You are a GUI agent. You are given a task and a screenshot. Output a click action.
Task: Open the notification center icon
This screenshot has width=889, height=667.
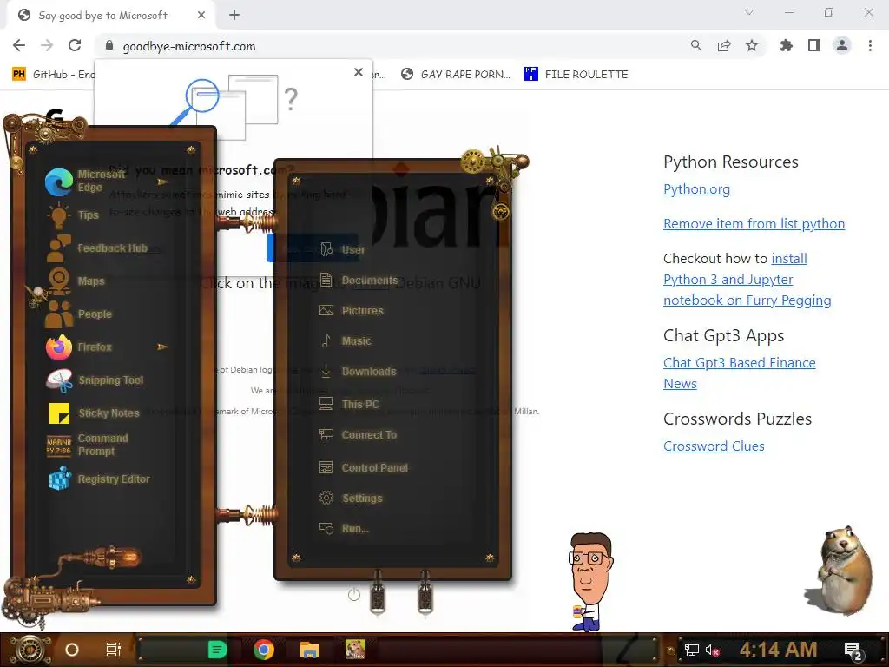coord(853,650)
